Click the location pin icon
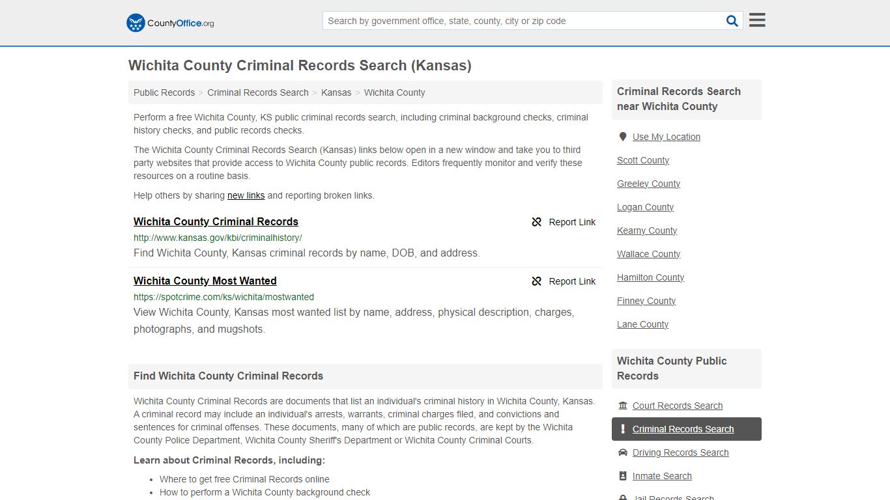The image size is (890, 500). [623, 137]
